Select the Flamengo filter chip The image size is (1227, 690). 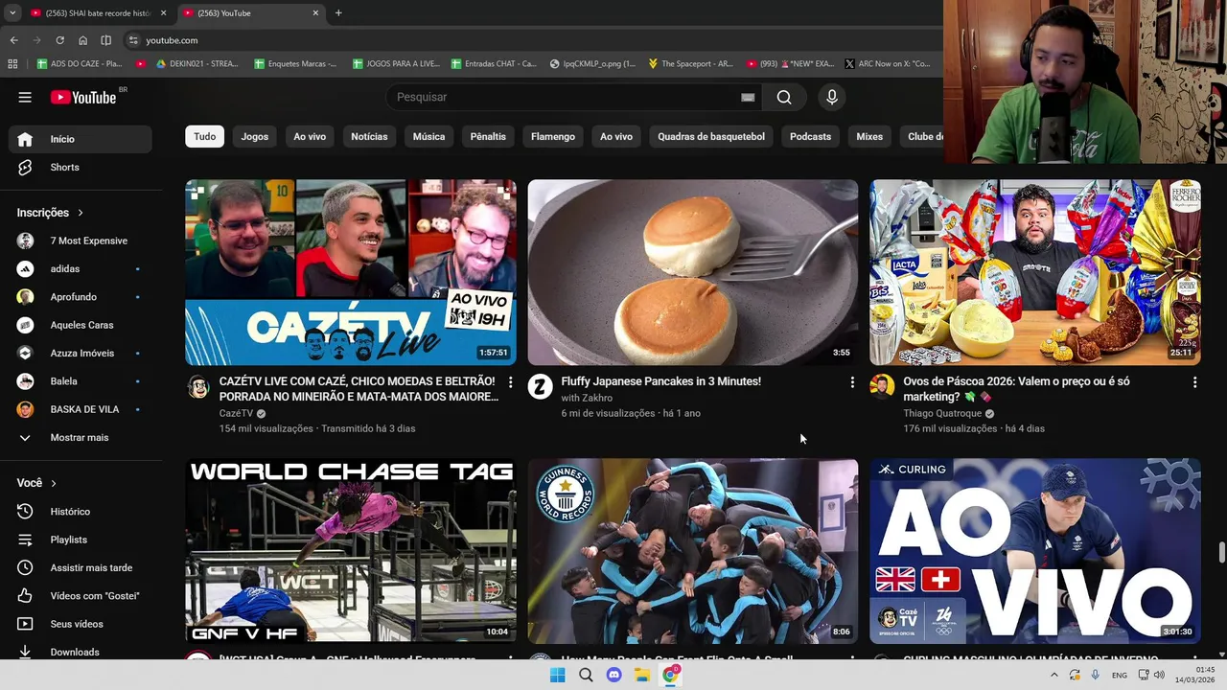(x=553, y=137)
